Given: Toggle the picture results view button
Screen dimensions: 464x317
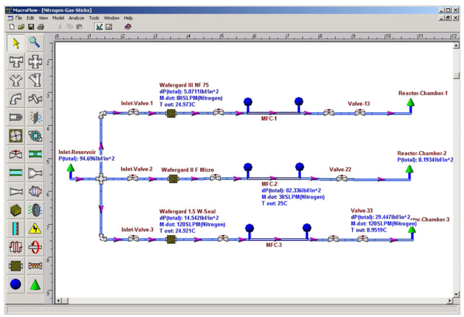Looking at the screenshot, I should coord(109,27).
